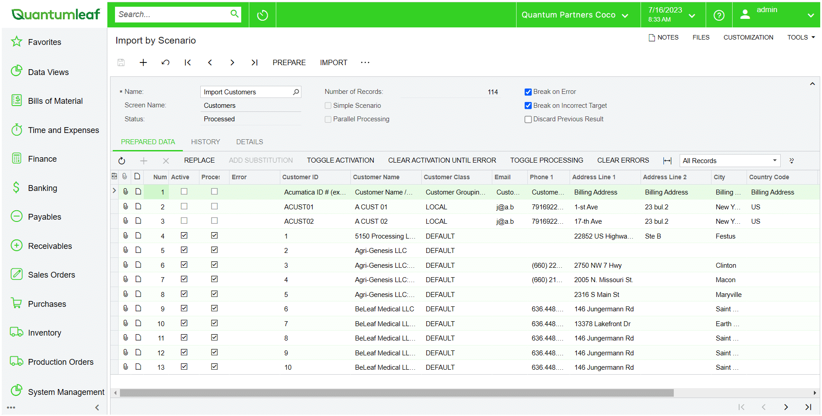
Task: Open admin user menu
Action: pyautogui.click(x=776, y=15)
